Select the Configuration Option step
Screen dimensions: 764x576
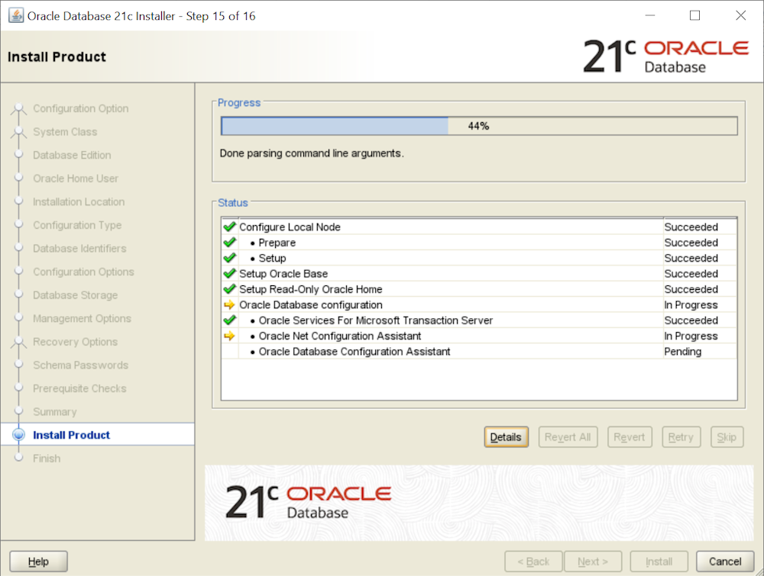pyautogui.click(x=80, y=109)
